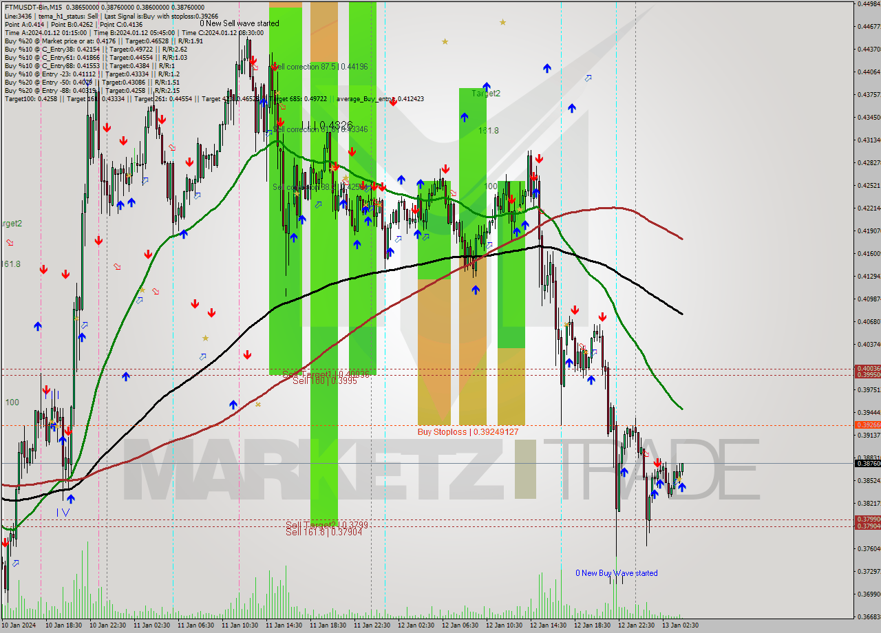Select the 'Sell correction 87.5 | 0.44196' label
This screenshot has width=881, height=633.
[x=320, y=67]
